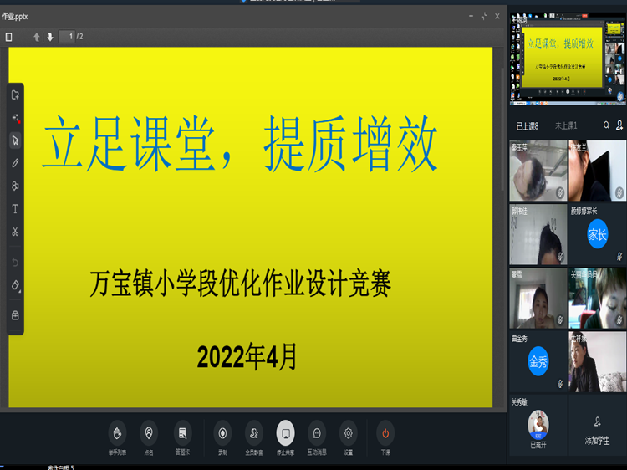The width and height of the screenshot is (627, 470).
Task: Go to previous slide with up arrow
Action: click(37, 37)
